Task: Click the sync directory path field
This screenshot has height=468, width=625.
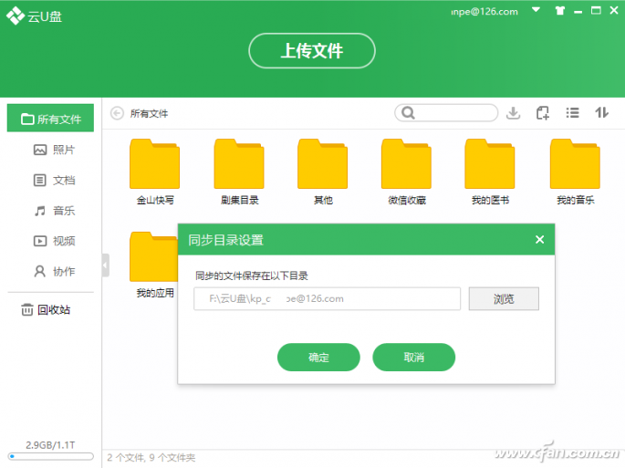Action: [327, 298]
